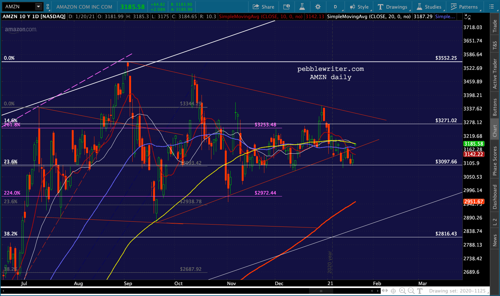Click the $2816.43 Fibonacci level label
The width and height of the screenshot is (500, 296).
tap(446, 234)
